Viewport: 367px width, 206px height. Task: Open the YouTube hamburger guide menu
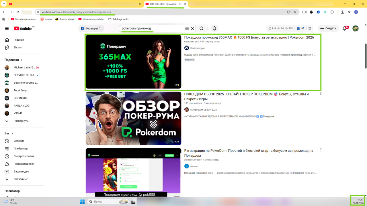coord(7,28)
